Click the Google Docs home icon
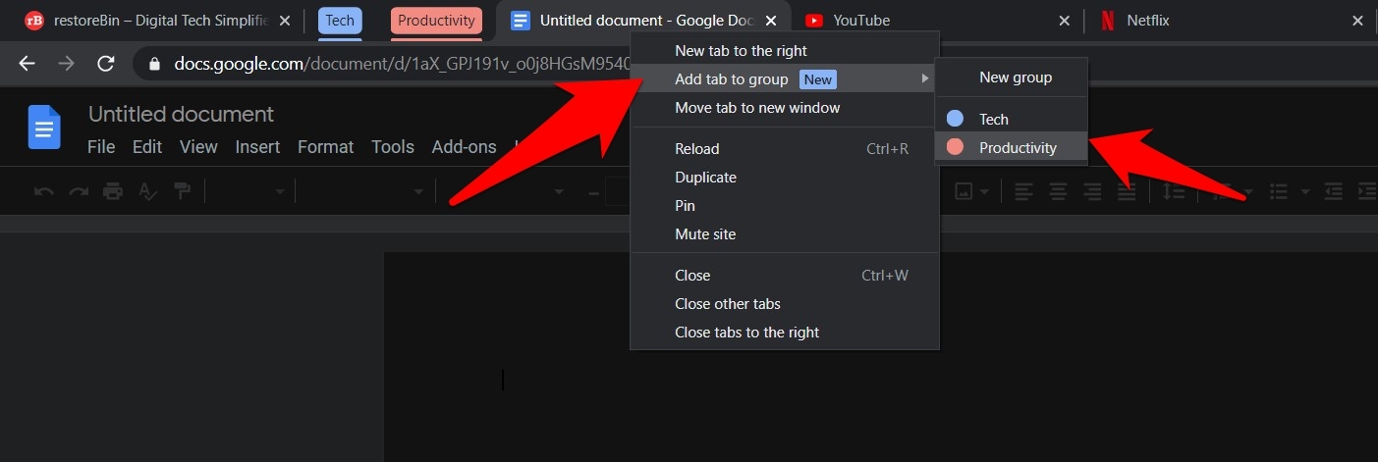The height and width of the screenshot is (462, 1378). [45, 128]
